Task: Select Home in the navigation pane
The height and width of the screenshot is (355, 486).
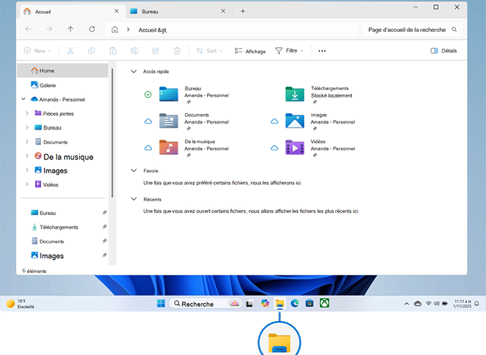Action: pos(63,71)
